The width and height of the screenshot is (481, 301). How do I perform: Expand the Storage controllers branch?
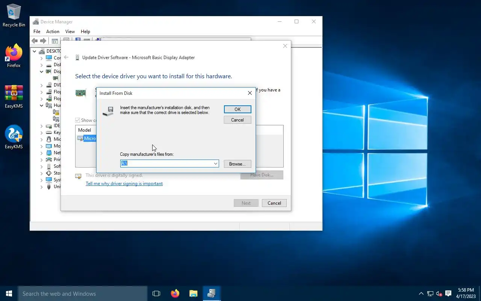[42, 173]
